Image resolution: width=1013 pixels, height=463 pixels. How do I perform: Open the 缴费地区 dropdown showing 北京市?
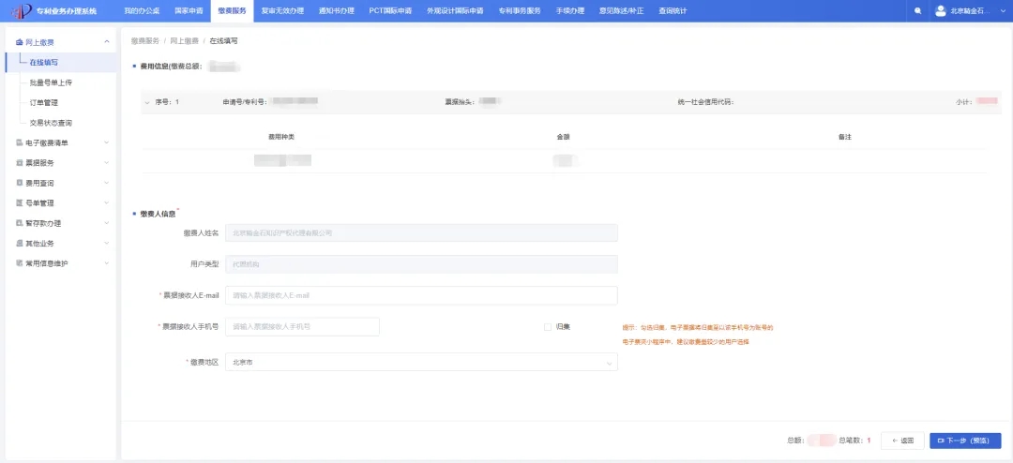point(421,363)
